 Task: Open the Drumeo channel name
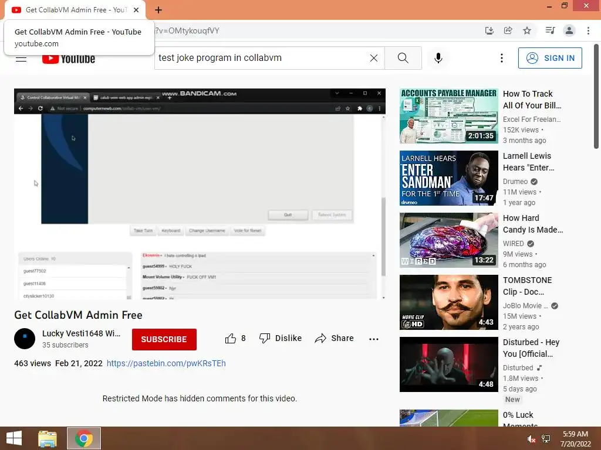click(x=515, y=182)
